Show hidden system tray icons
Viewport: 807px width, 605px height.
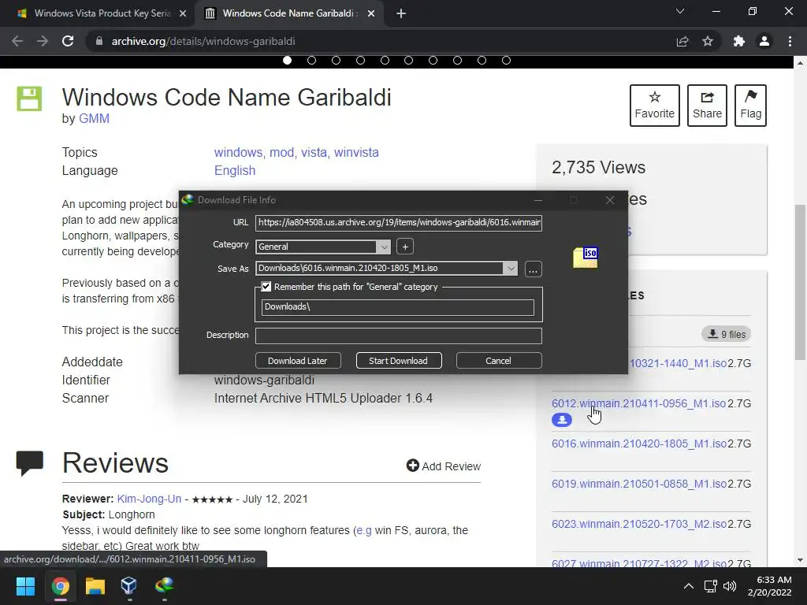click(x=689, y=586)
